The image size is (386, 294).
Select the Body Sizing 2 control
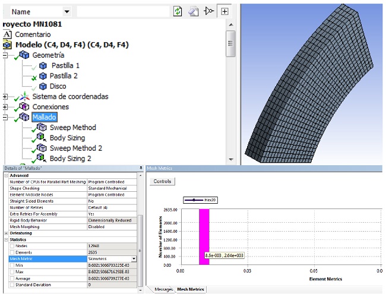[x=70, y=159]
